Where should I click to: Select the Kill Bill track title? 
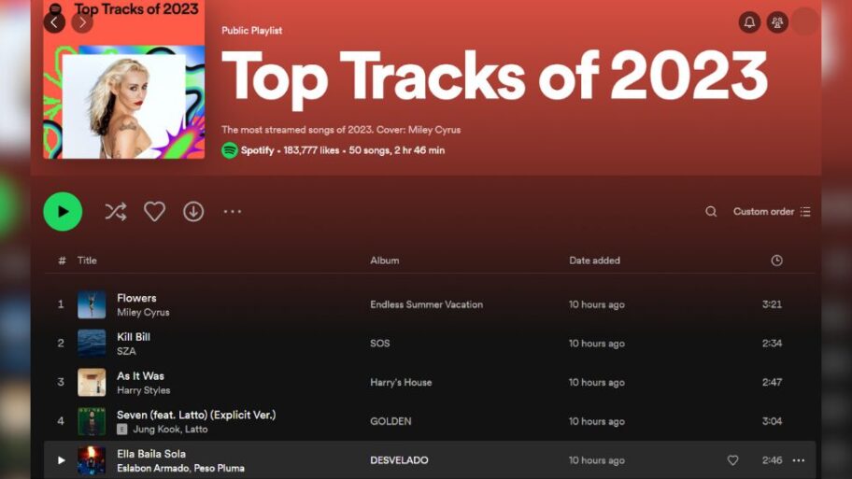click(133, 337)
